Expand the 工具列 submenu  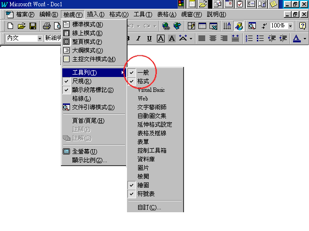(94, 73)
